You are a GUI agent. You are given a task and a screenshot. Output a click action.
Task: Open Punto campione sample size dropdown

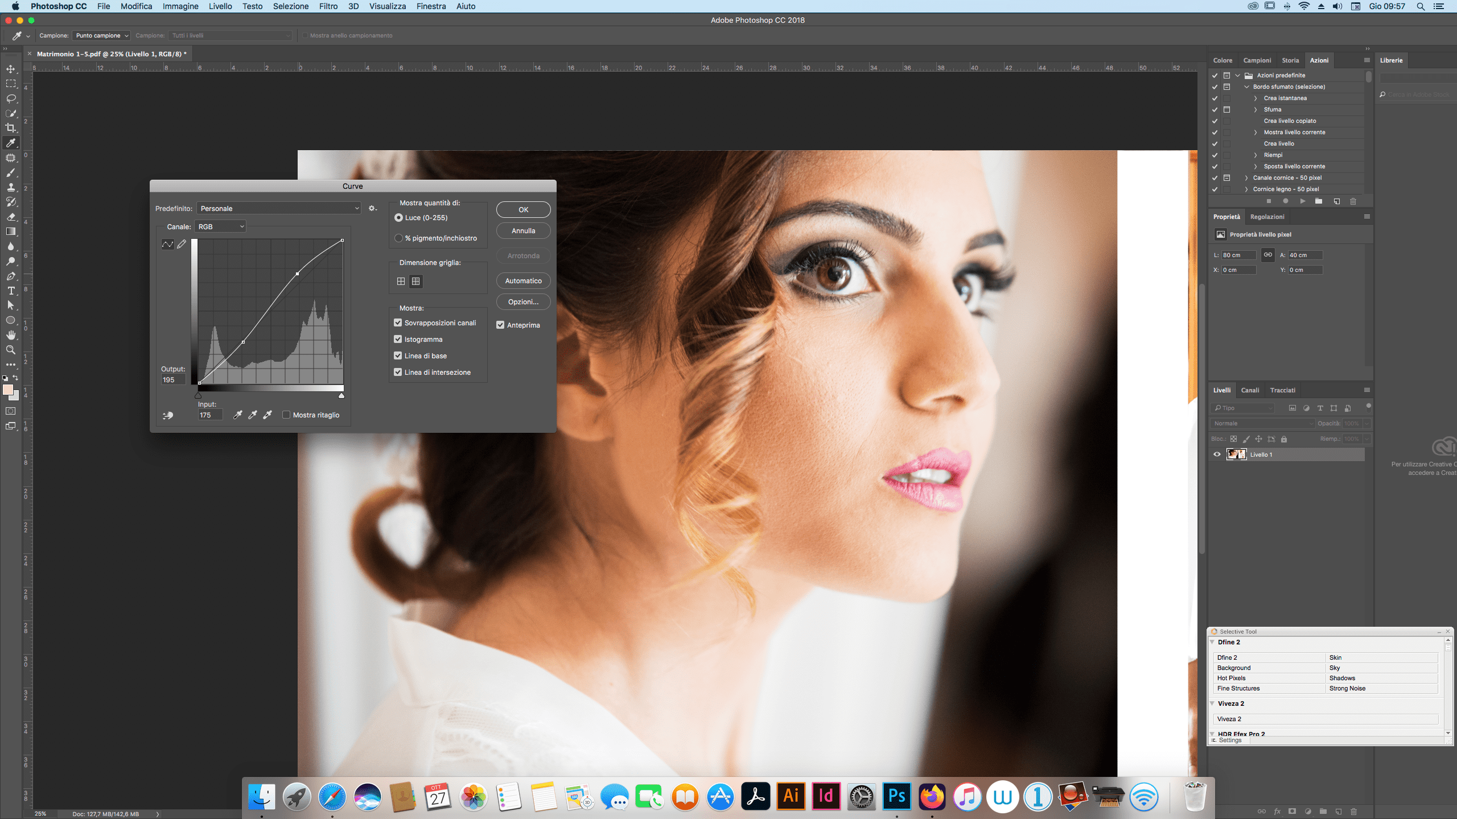[x=101, y=35]
